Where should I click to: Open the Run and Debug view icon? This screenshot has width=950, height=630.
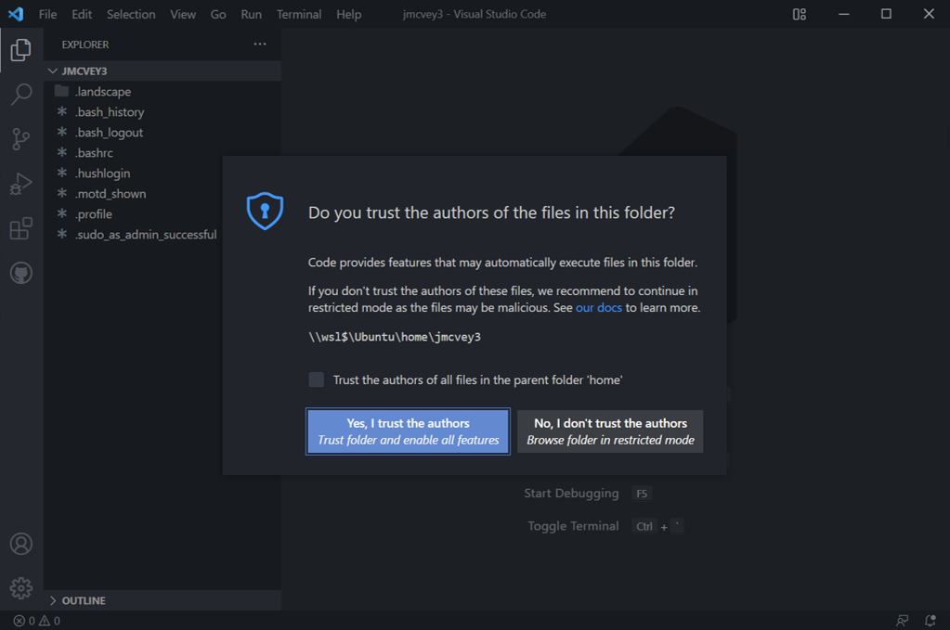coord(21,184)
